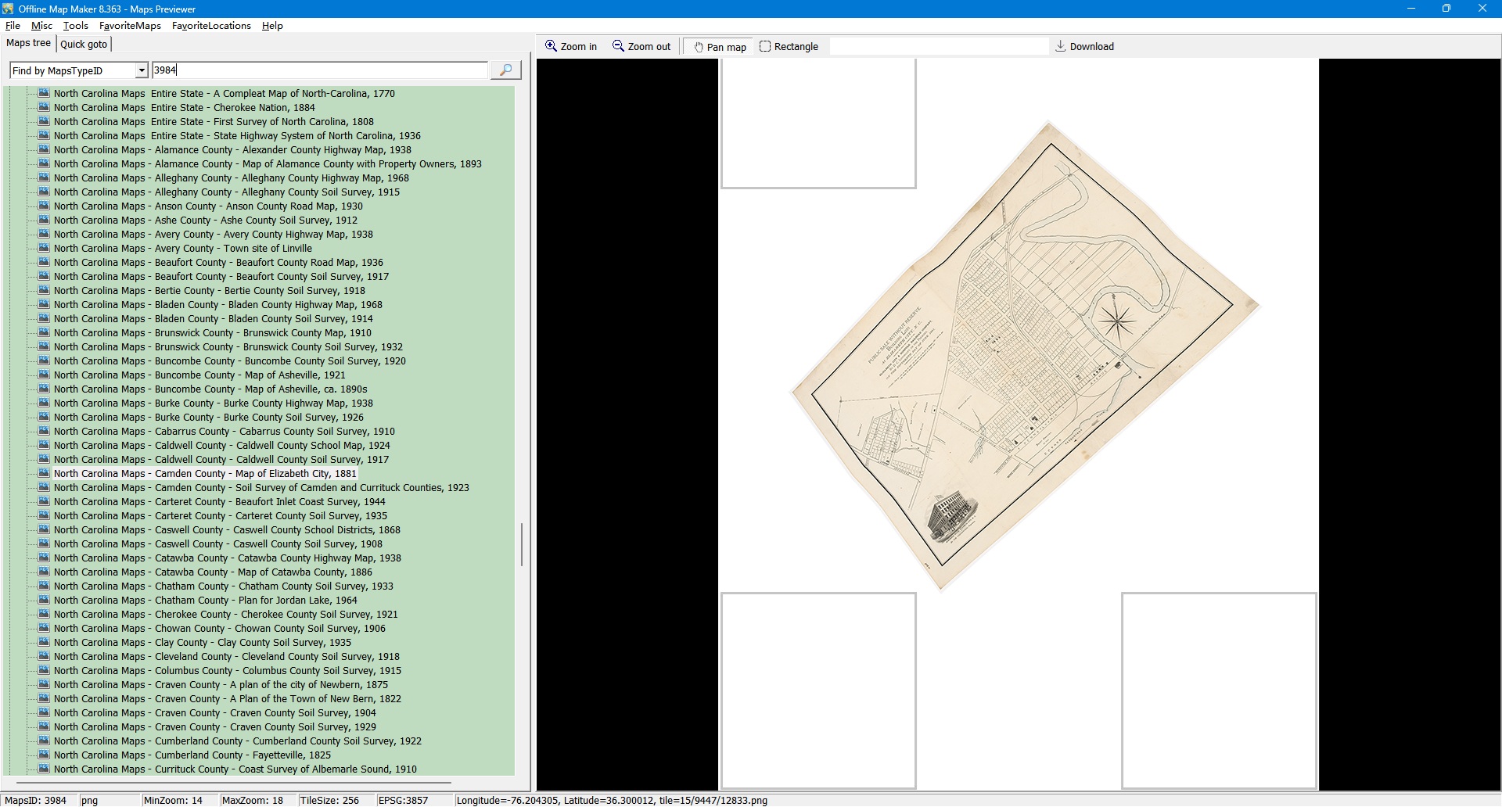Click map icon beside Plan for Jordan Lake, 1964
This screenshot has height=807, width=1502.
click(44, 601)
